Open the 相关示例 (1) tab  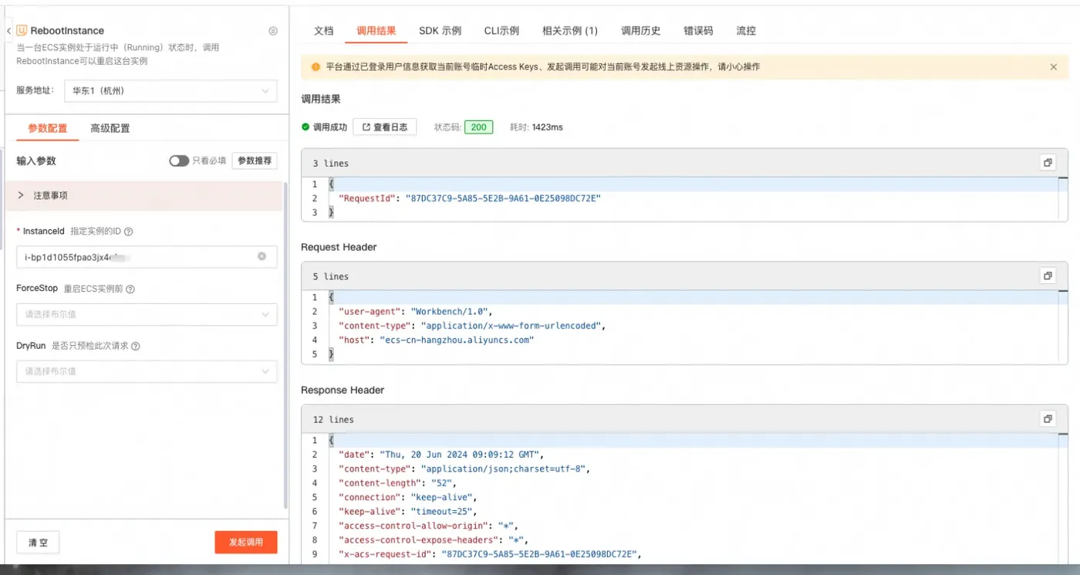point(570,31)
